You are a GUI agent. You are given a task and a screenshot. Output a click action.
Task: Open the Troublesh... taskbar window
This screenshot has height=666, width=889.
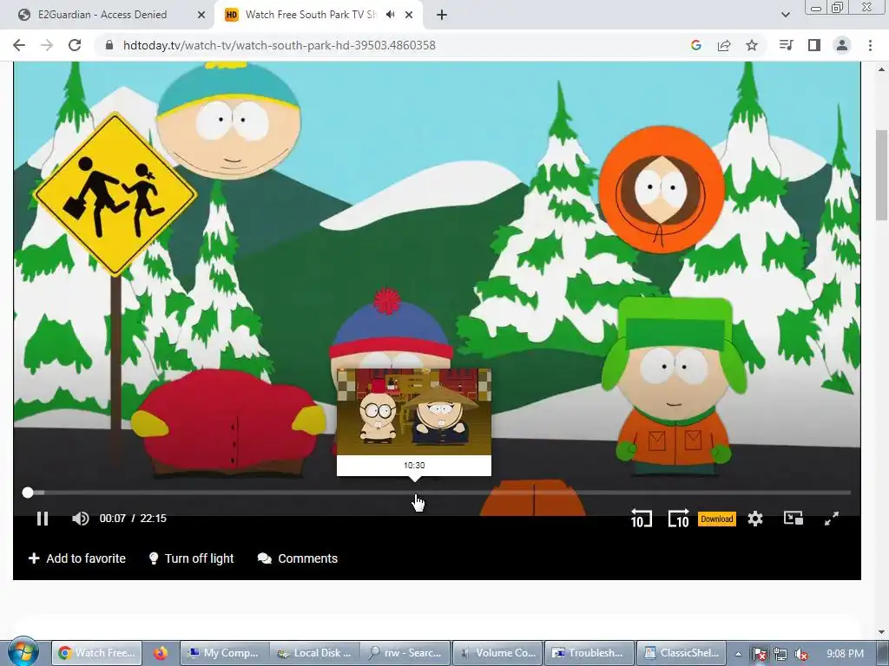[x=589, y=653]
